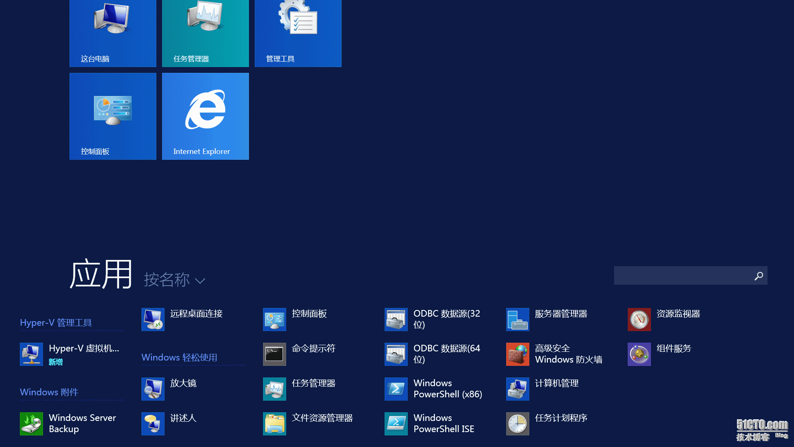Open the 按名称 sort dropdown
The height and width of the screenshot is (447, 794).
174,280
